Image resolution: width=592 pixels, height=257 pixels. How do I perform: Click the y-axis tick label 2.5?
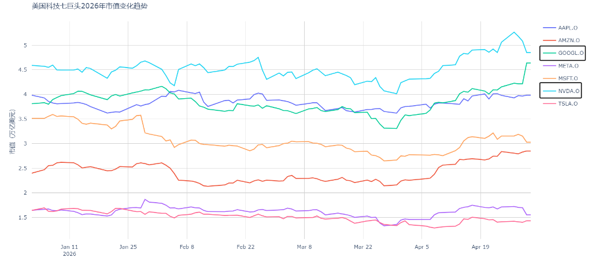pos(24,168)
